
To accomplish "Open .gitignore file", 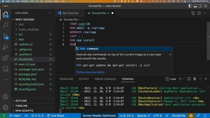I will [33, 49].
